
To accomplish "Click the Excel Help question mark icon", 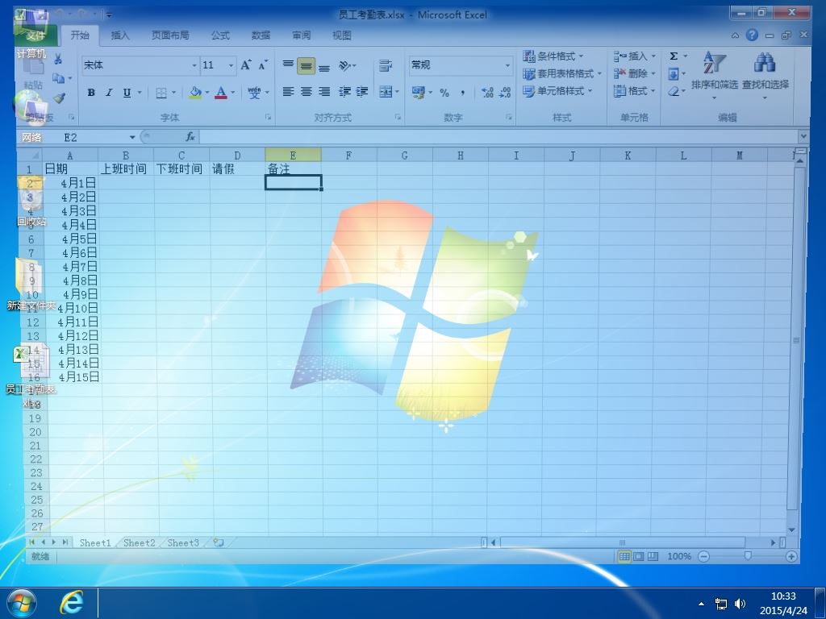I will [753, 35].
